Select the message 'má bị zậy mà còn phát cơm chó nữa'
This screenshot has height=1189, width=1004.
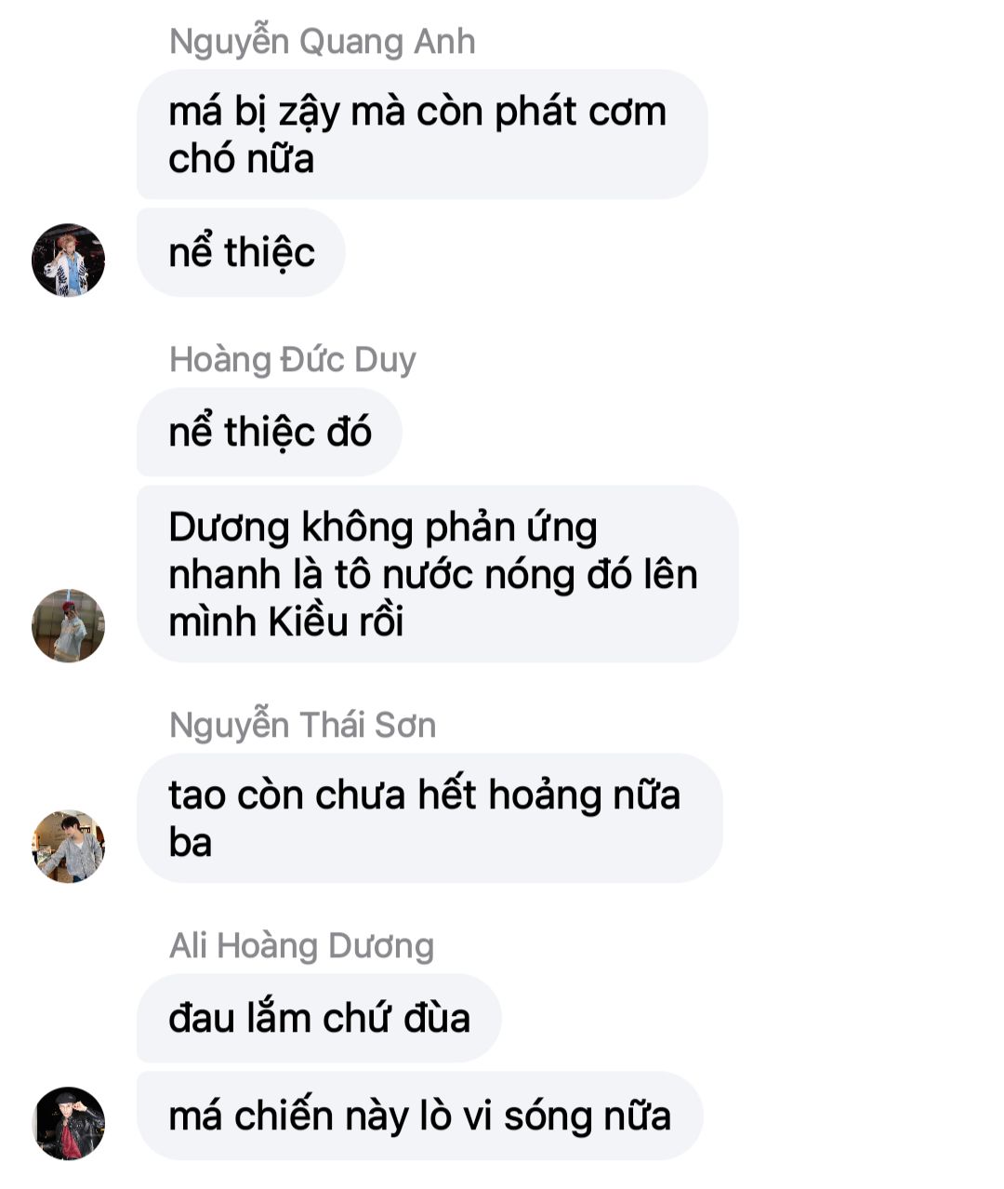(x=422, y=134)
